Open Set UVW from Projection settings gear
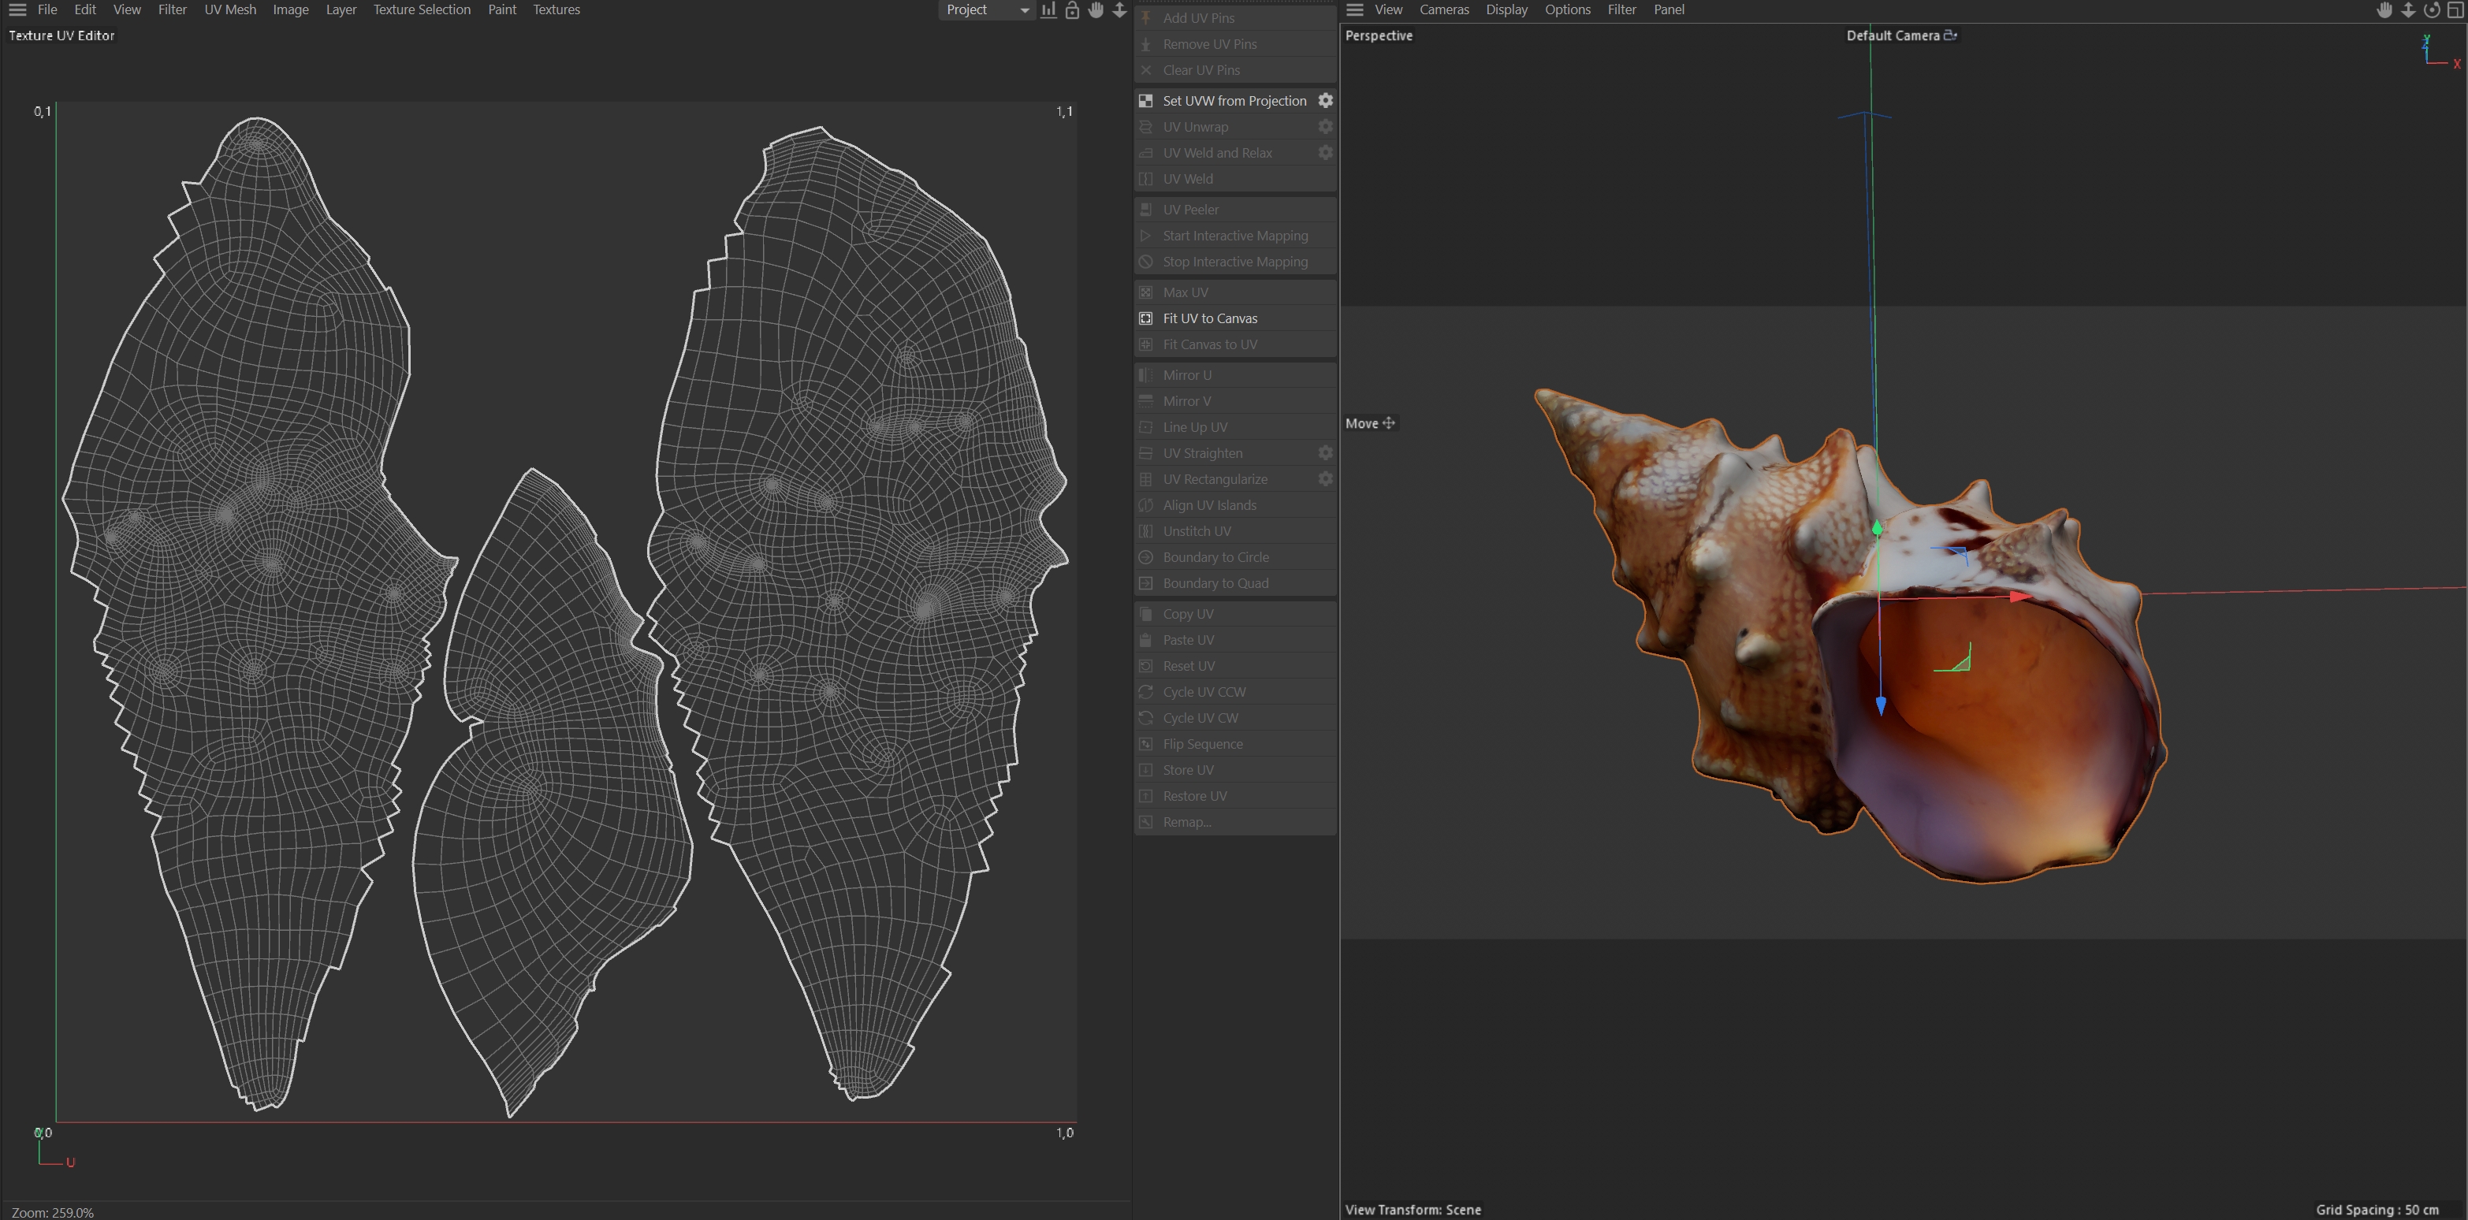Viewport: 2468px width, 1220px height. tap(1325, 101)
